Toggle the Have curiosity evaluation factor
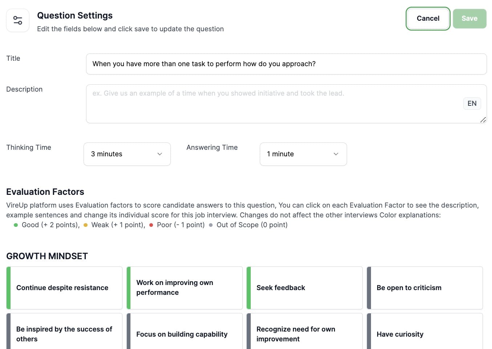Screen dimensions: 492x349 point(424,334)
